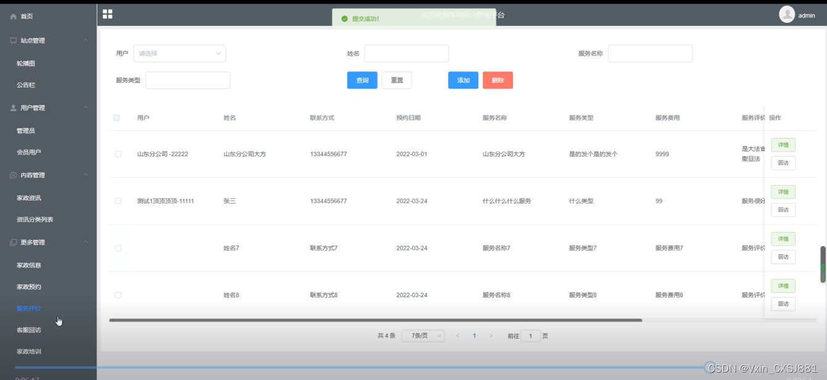Open 家政资讯 in sidebar
827x380 pixels.
(x=29, y=198)
